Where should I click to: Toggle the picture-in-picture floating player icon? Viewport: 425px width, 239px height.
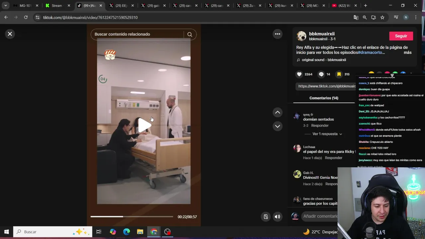(266, 217)
